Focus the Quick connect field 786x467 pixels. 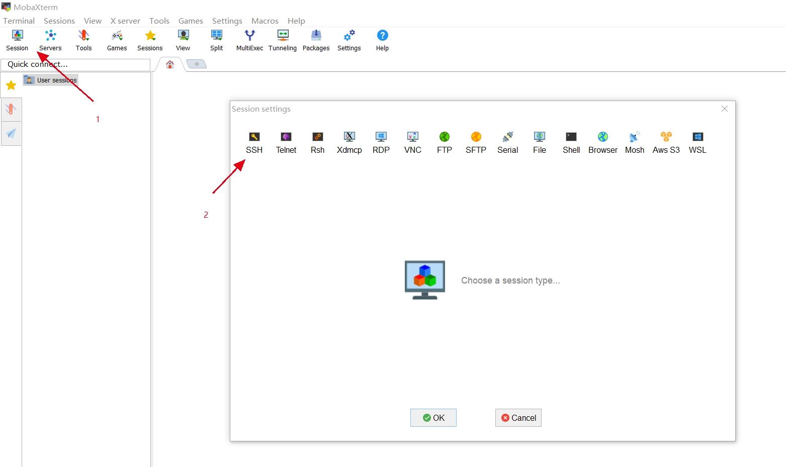[x=75, y=64]
